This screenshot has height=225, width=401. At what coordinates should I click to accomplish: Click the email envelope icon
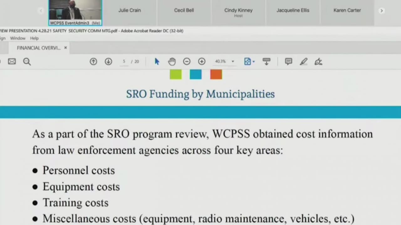coord(12,62)
